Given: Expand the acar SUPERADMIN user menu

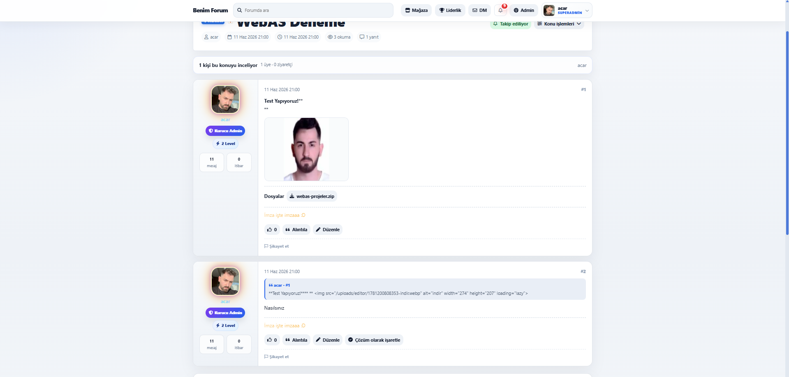Looking at the screenshot, I should [567, 10].
